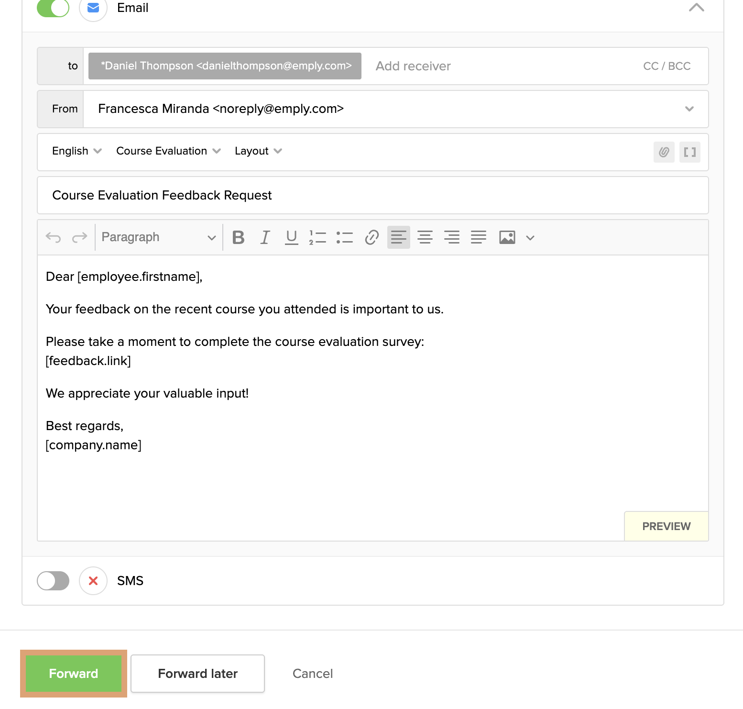
Task: Expand the From sender dropdown
Action: pos(689,109)
